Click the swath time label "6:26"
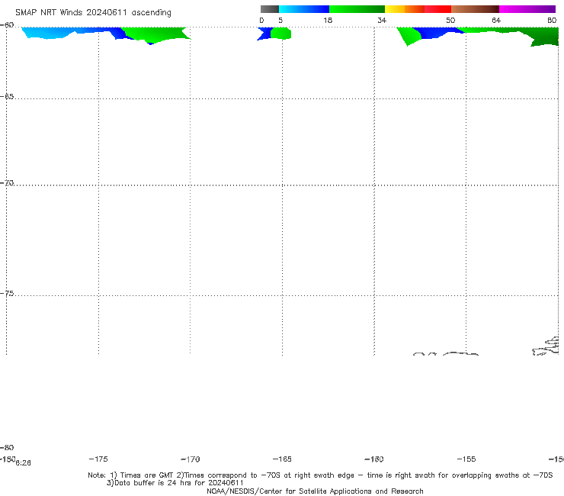 pos(23,463)
